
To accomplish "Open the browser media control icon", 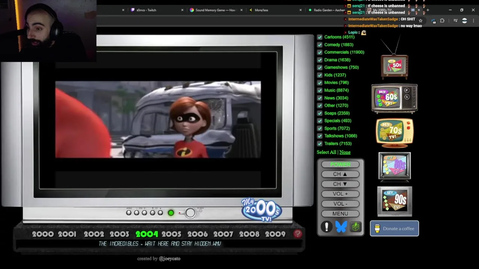I will 455,21.
